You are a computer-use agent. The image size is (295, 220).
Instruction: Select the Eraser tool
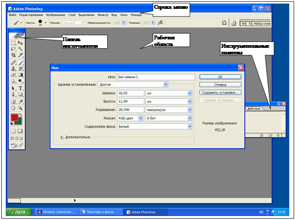[13, 75]
